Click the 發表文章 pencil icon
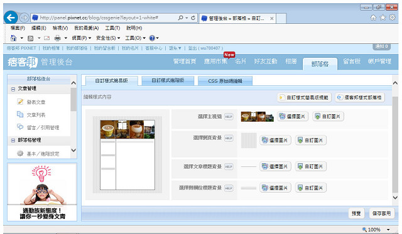The image size is (402, 234). click(20, 102)
